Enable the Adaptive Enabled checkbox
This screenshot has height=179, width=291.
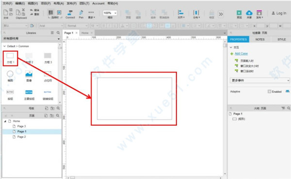click(x=269, y=91)
